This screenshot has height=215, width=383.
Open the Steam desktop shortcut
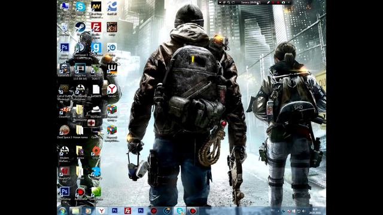[x=80, y=27]
